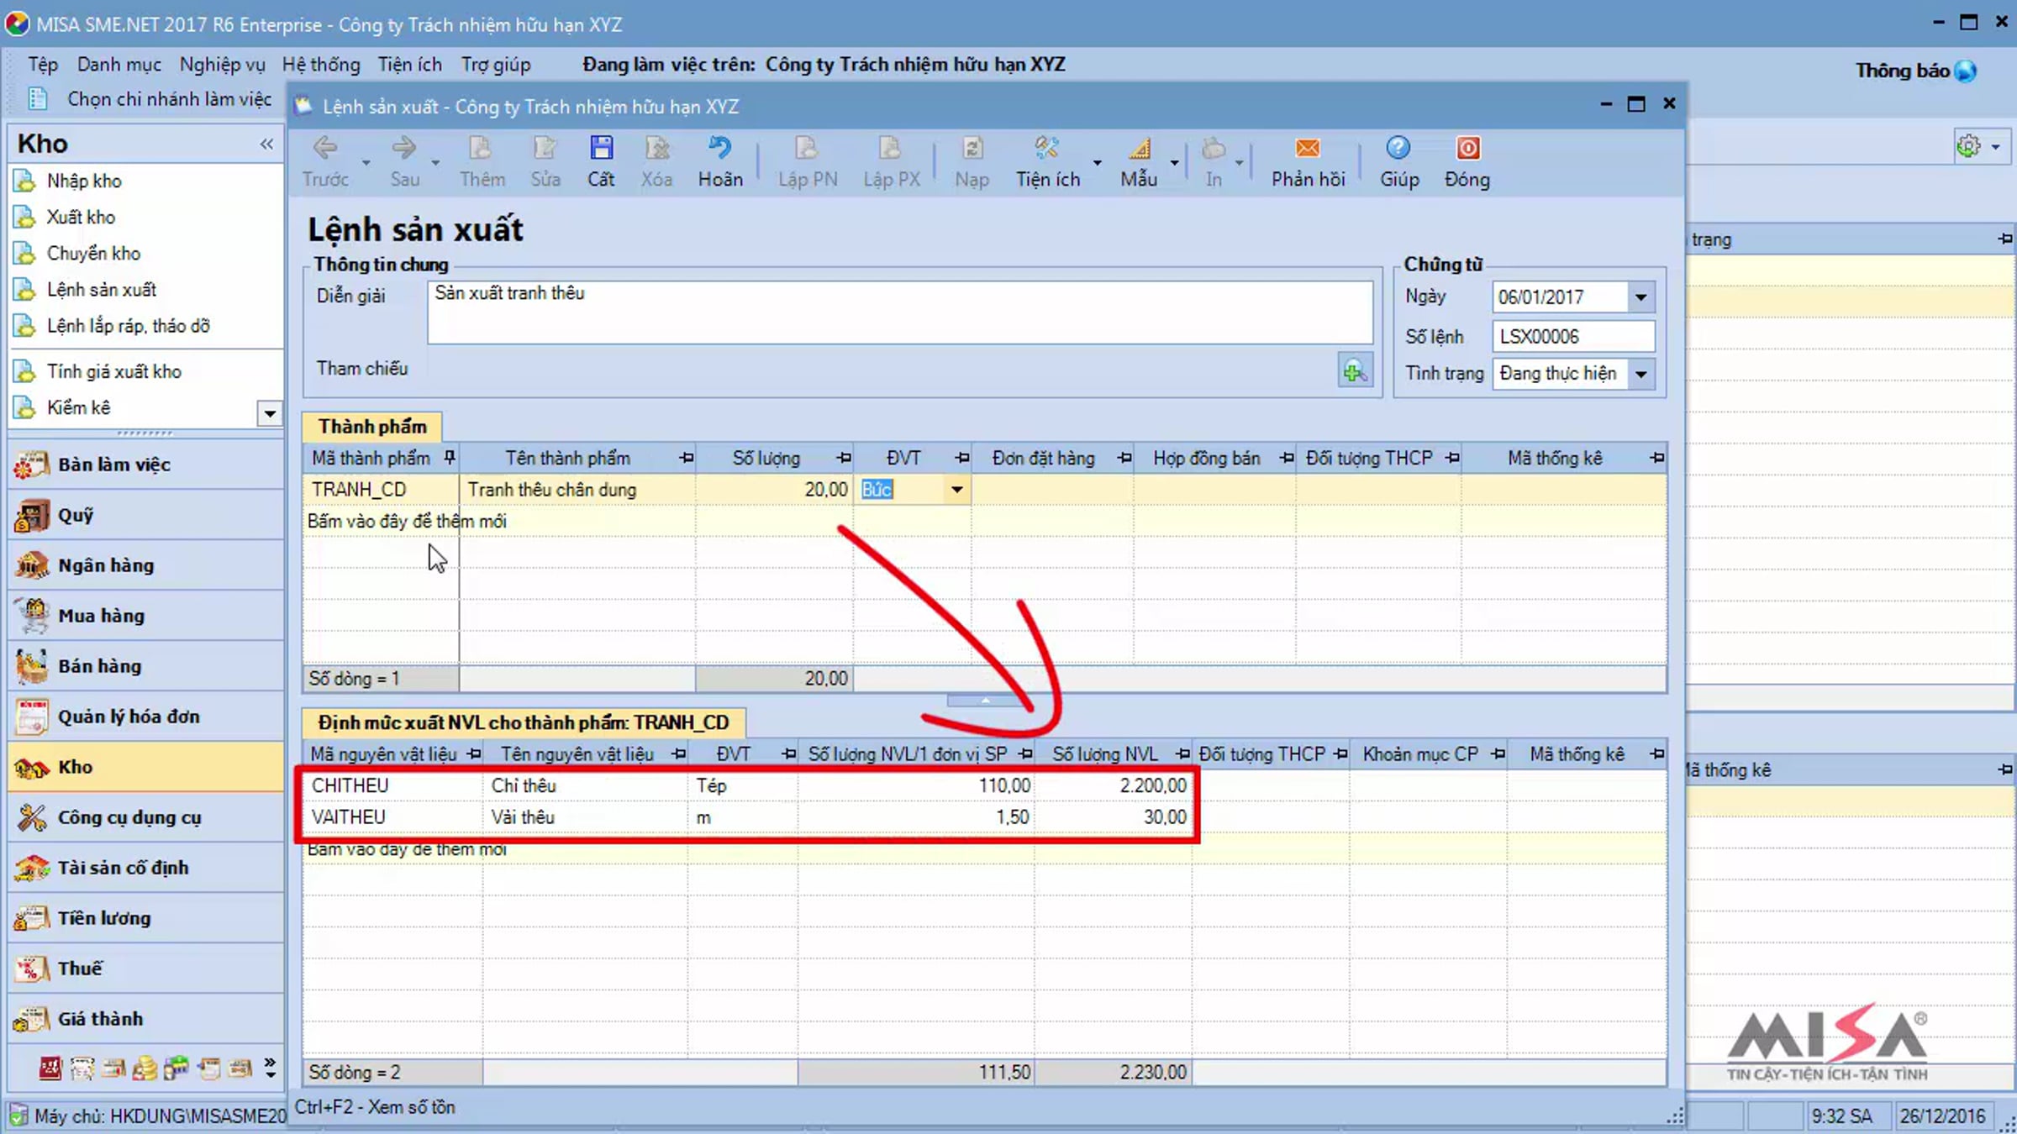Click Nhập kho in Kho panel
The width and height of the screenshot is (2017, 1134).
[84, 181]
